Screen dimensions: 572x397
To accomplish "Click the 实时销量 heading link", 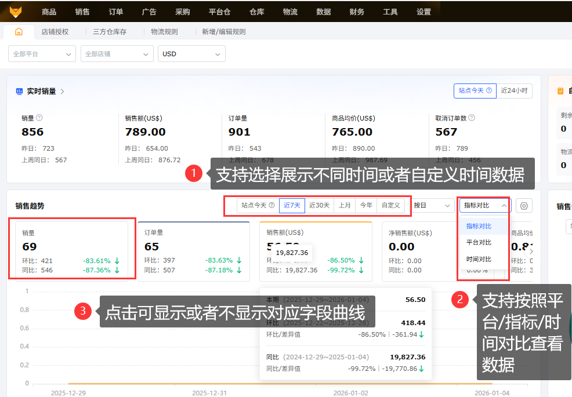I will pos(41,91).
